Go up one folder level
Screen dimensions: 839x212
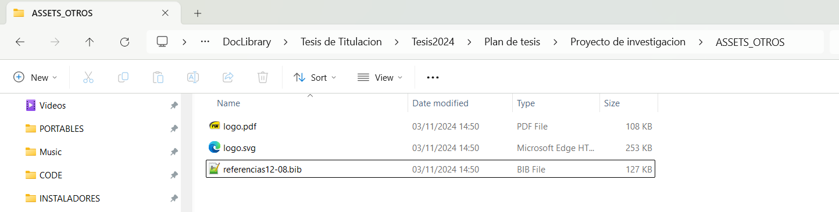coord(90,42)
